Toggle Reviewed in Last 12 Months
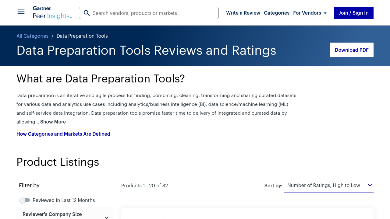Viewport: 390px width, 219px height. 25,200
